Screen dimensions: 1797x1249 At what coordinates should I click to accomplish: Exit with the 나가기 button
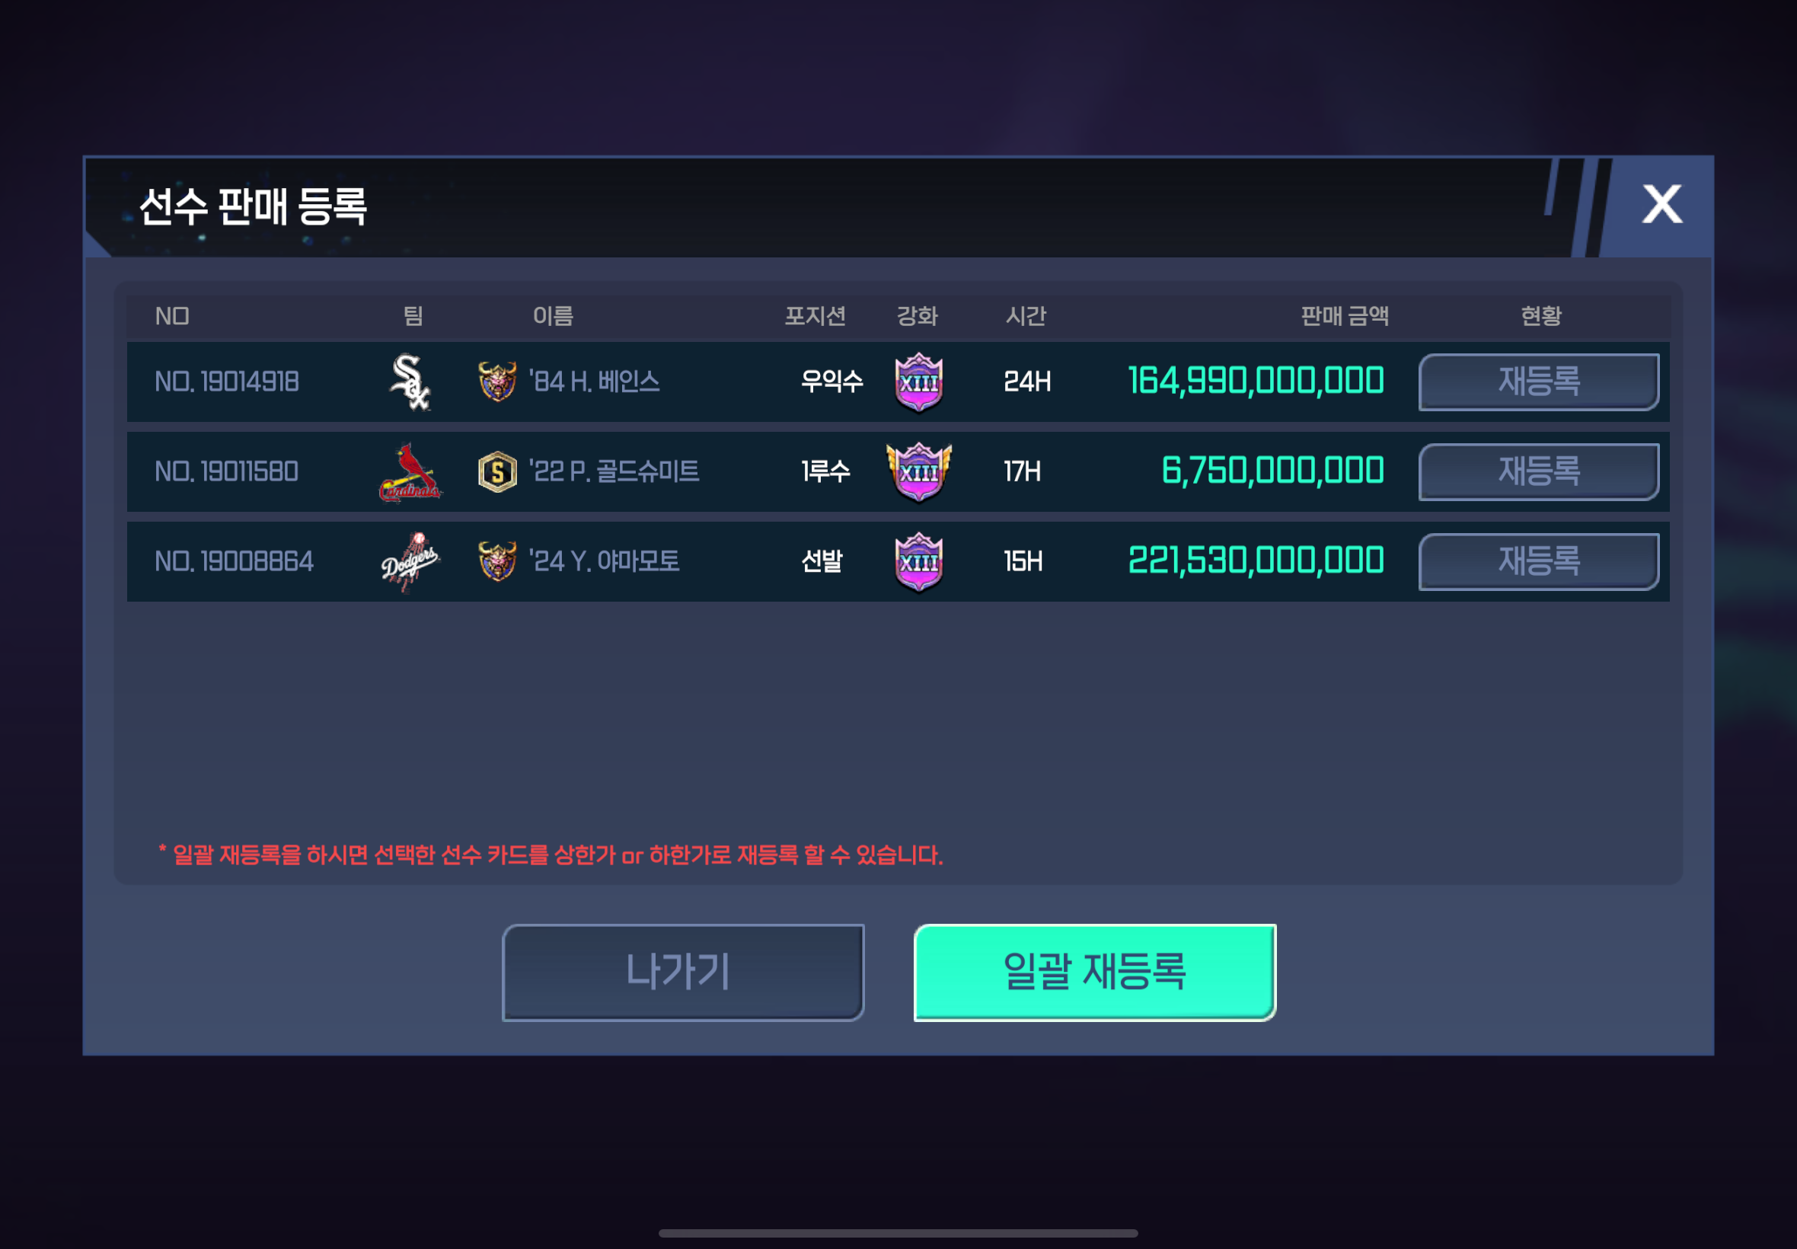(682, 972)
